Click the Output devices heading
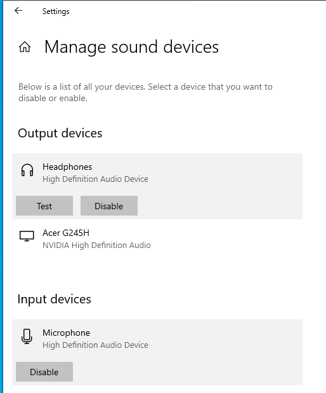The image size is (326, 393). pyautogui.click(x=60, y=133)
